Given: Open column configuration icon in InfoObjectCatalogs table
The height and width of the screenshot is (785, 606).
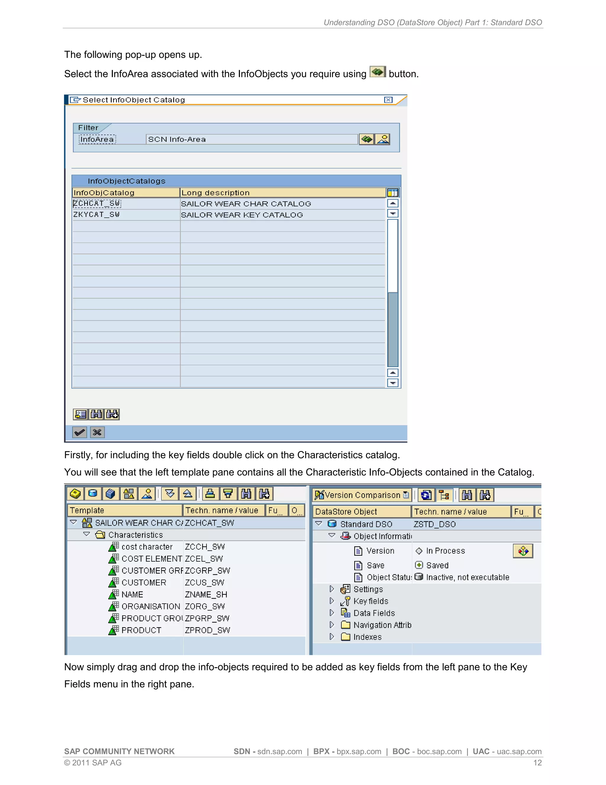Looking at the screenshot, I should [x=393, y=193].
